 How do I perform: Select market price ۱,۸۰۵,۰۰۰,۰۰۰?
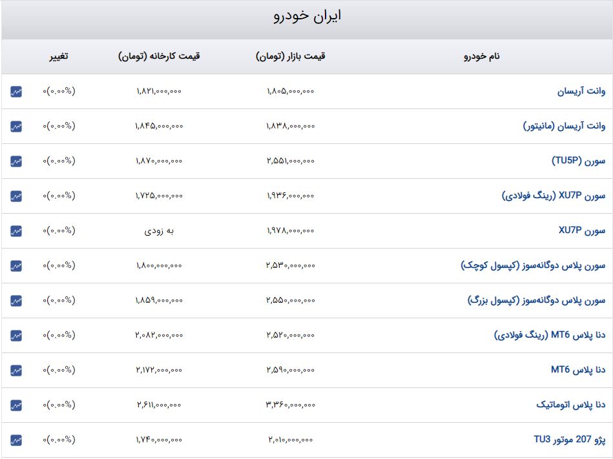[x=291, y=92]
